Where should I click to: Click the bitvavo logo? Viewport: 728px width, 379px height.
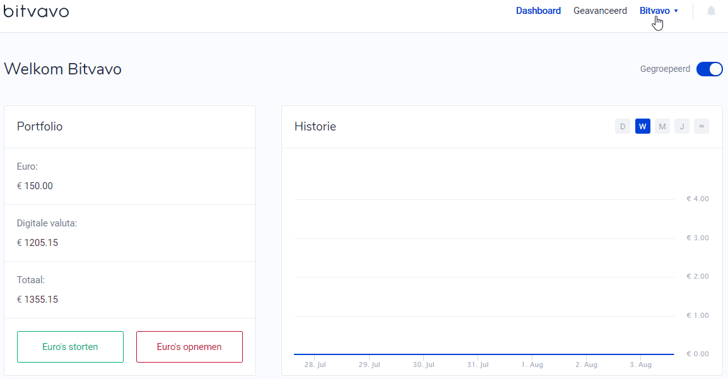point(36,10)
